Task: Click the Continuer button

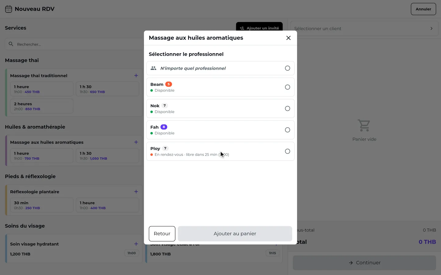Action: [364, 263]
